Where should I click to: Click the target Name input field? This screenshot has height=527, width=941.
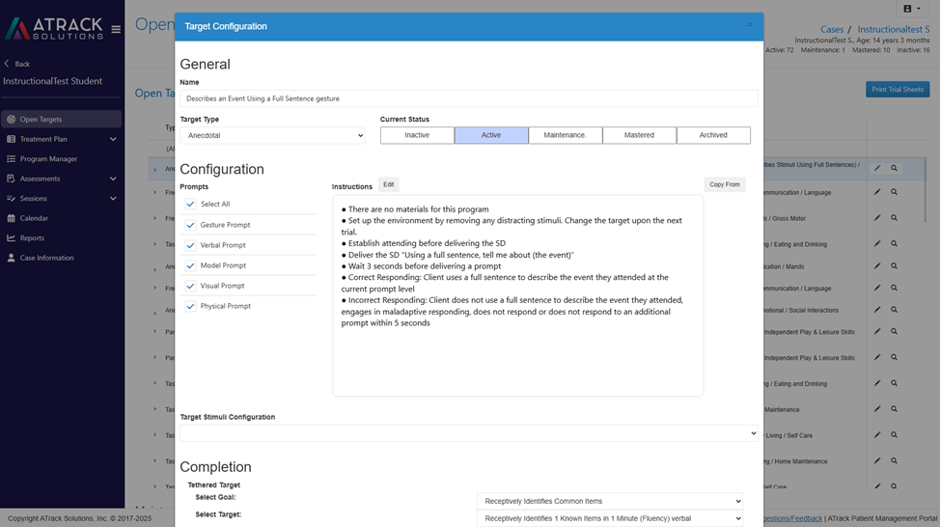pos(469,98)
